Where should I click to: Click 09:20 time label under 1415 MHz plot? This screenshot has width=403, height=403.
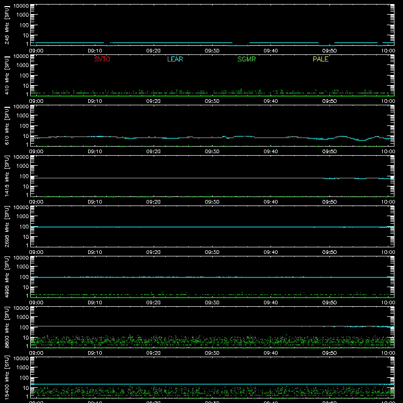point(154,202)
